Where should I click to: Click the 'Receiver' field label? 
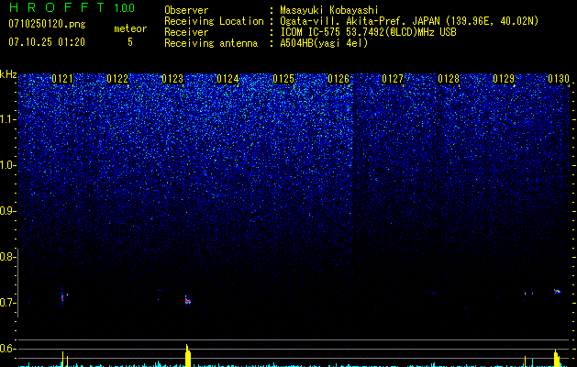click(x=186, y=32)
